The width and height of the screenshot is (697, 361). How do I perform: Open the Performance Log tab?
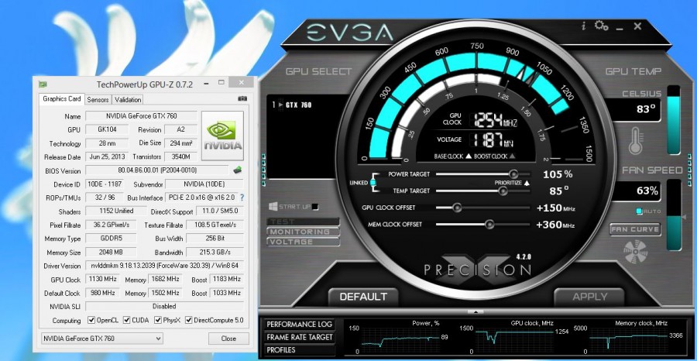tap(299, 324)
